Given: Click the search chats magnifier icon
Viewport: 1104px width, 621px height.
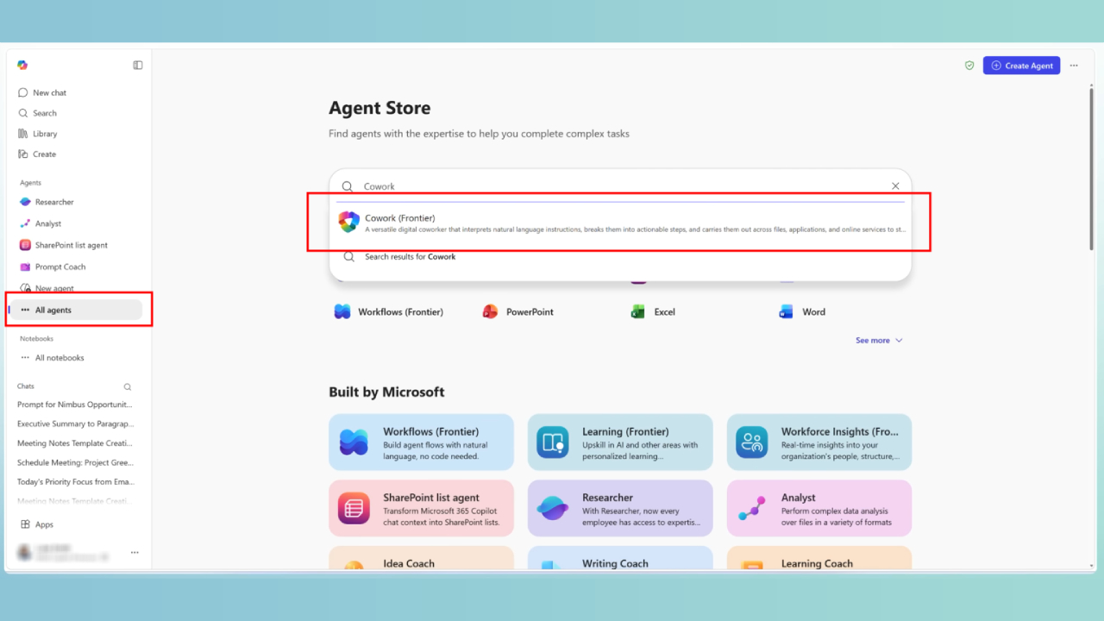Looking at the screenshot, I should point(128,387).
